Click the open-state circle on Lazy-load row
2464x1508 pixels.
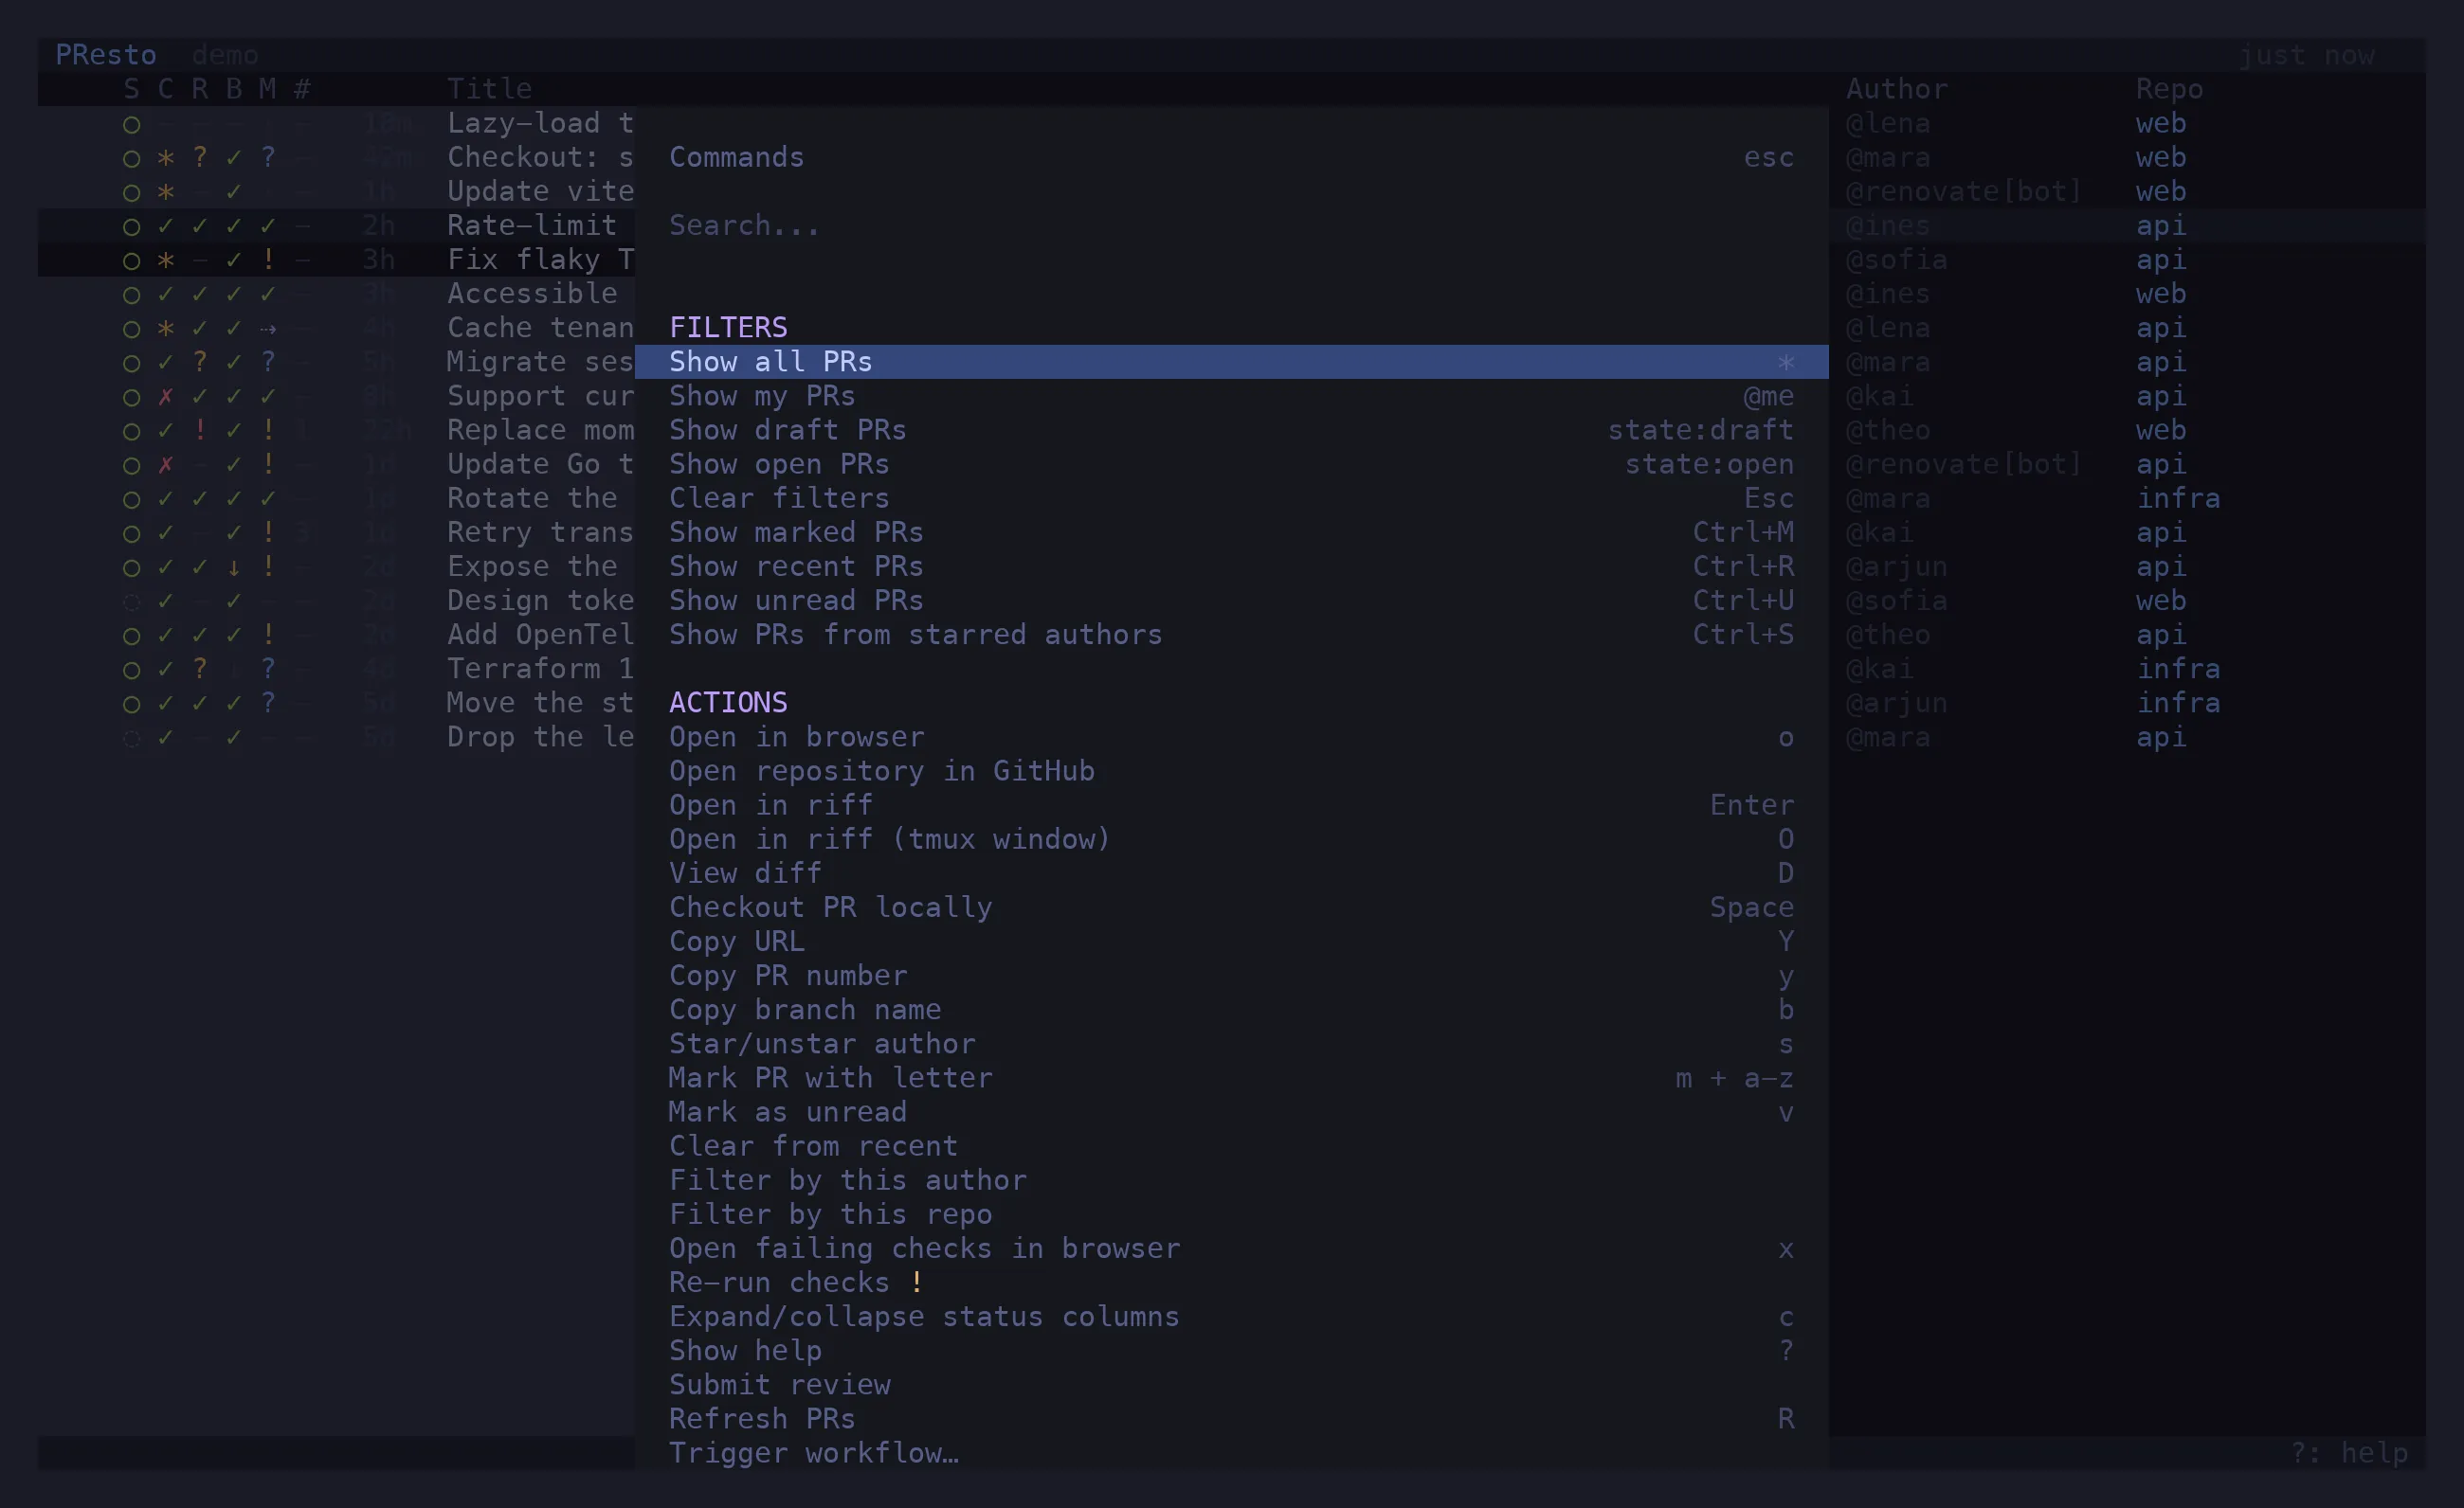[x=131, y=124]
